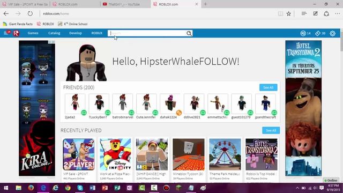
Task: Open the Catalog section
Action: pyautogui.click(x=54, y=33)
